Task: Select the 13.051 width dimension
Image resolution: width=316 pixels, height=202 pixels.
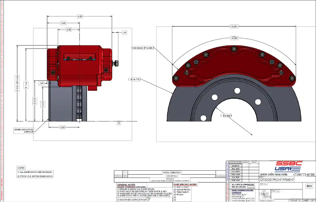Action: point(233,26)
